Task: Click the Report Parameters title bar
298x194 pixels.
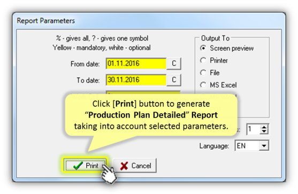Action: tap(149, 20)
